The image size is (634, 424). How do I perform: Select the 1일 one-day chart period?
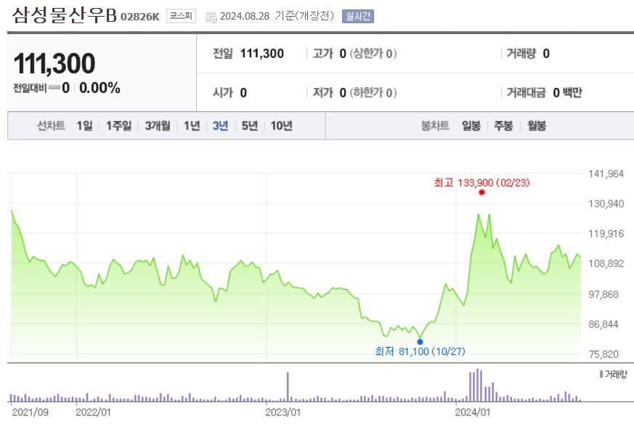[x=84, y=125]
